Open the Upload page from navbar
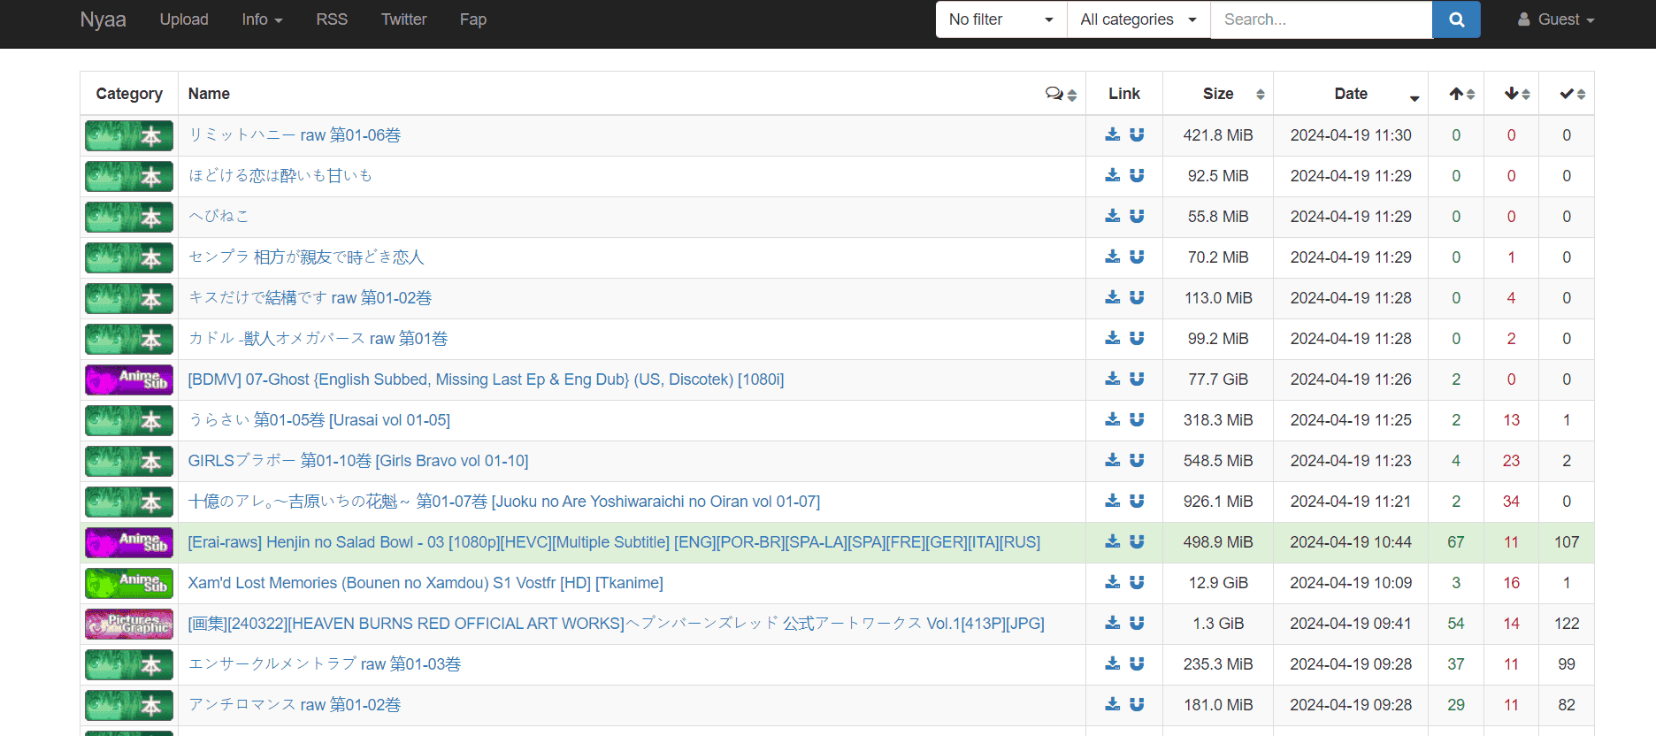The width and height of the screenshot is (1656, 736). (x=184, y=19)
